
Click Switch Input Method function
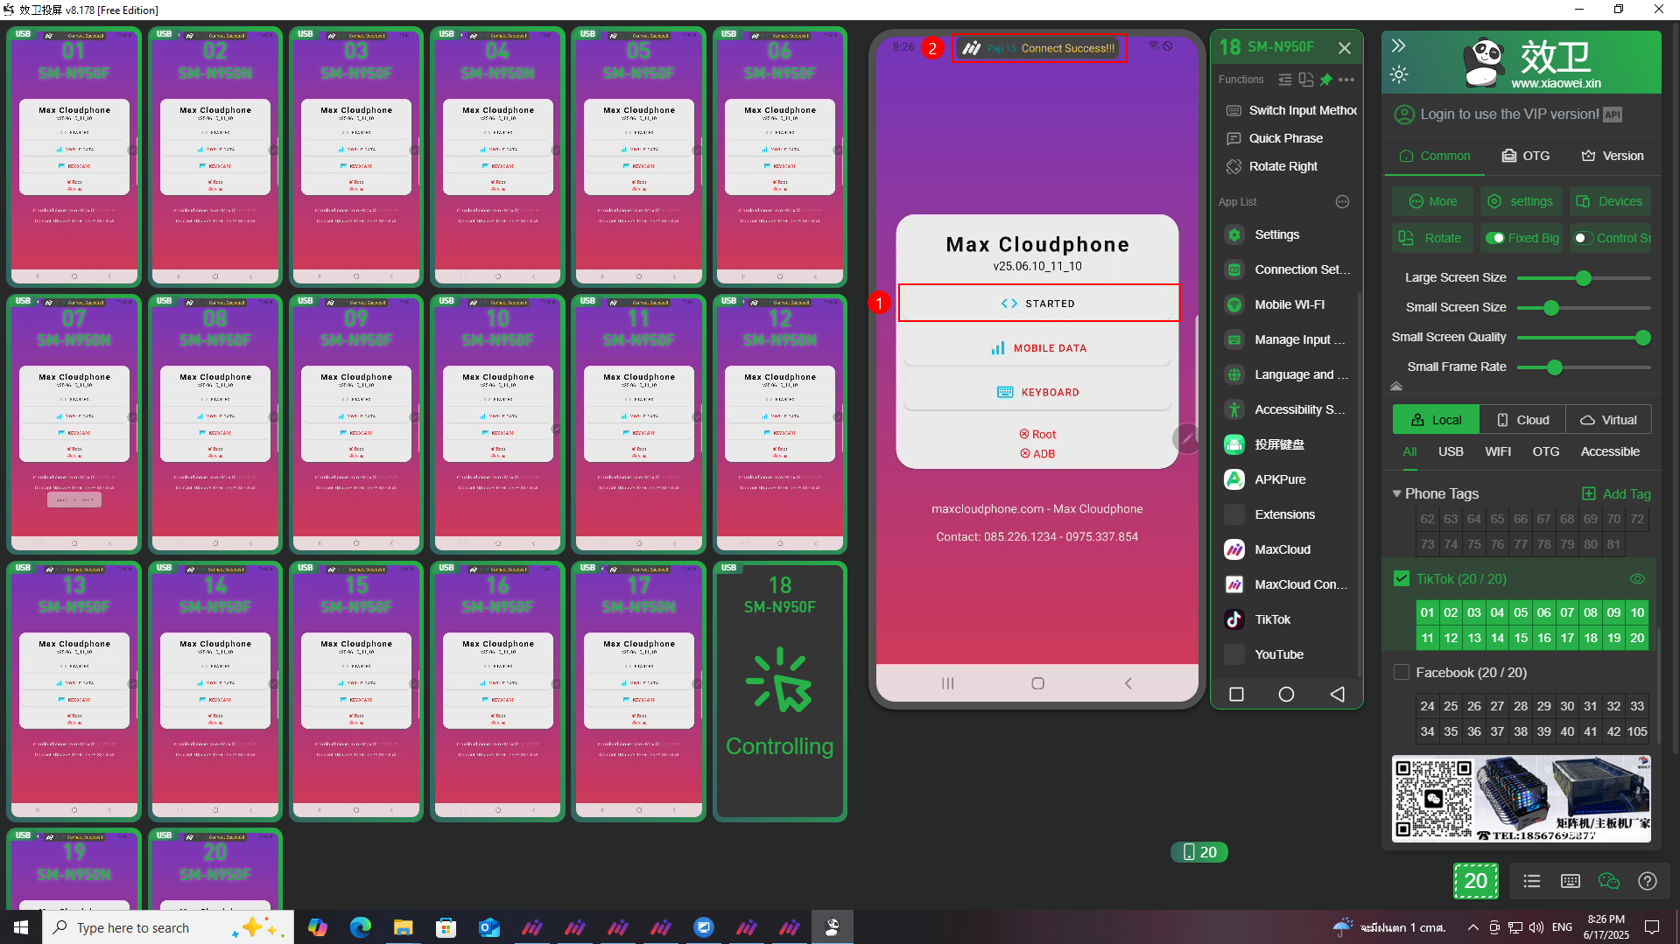coord(1292,110)
